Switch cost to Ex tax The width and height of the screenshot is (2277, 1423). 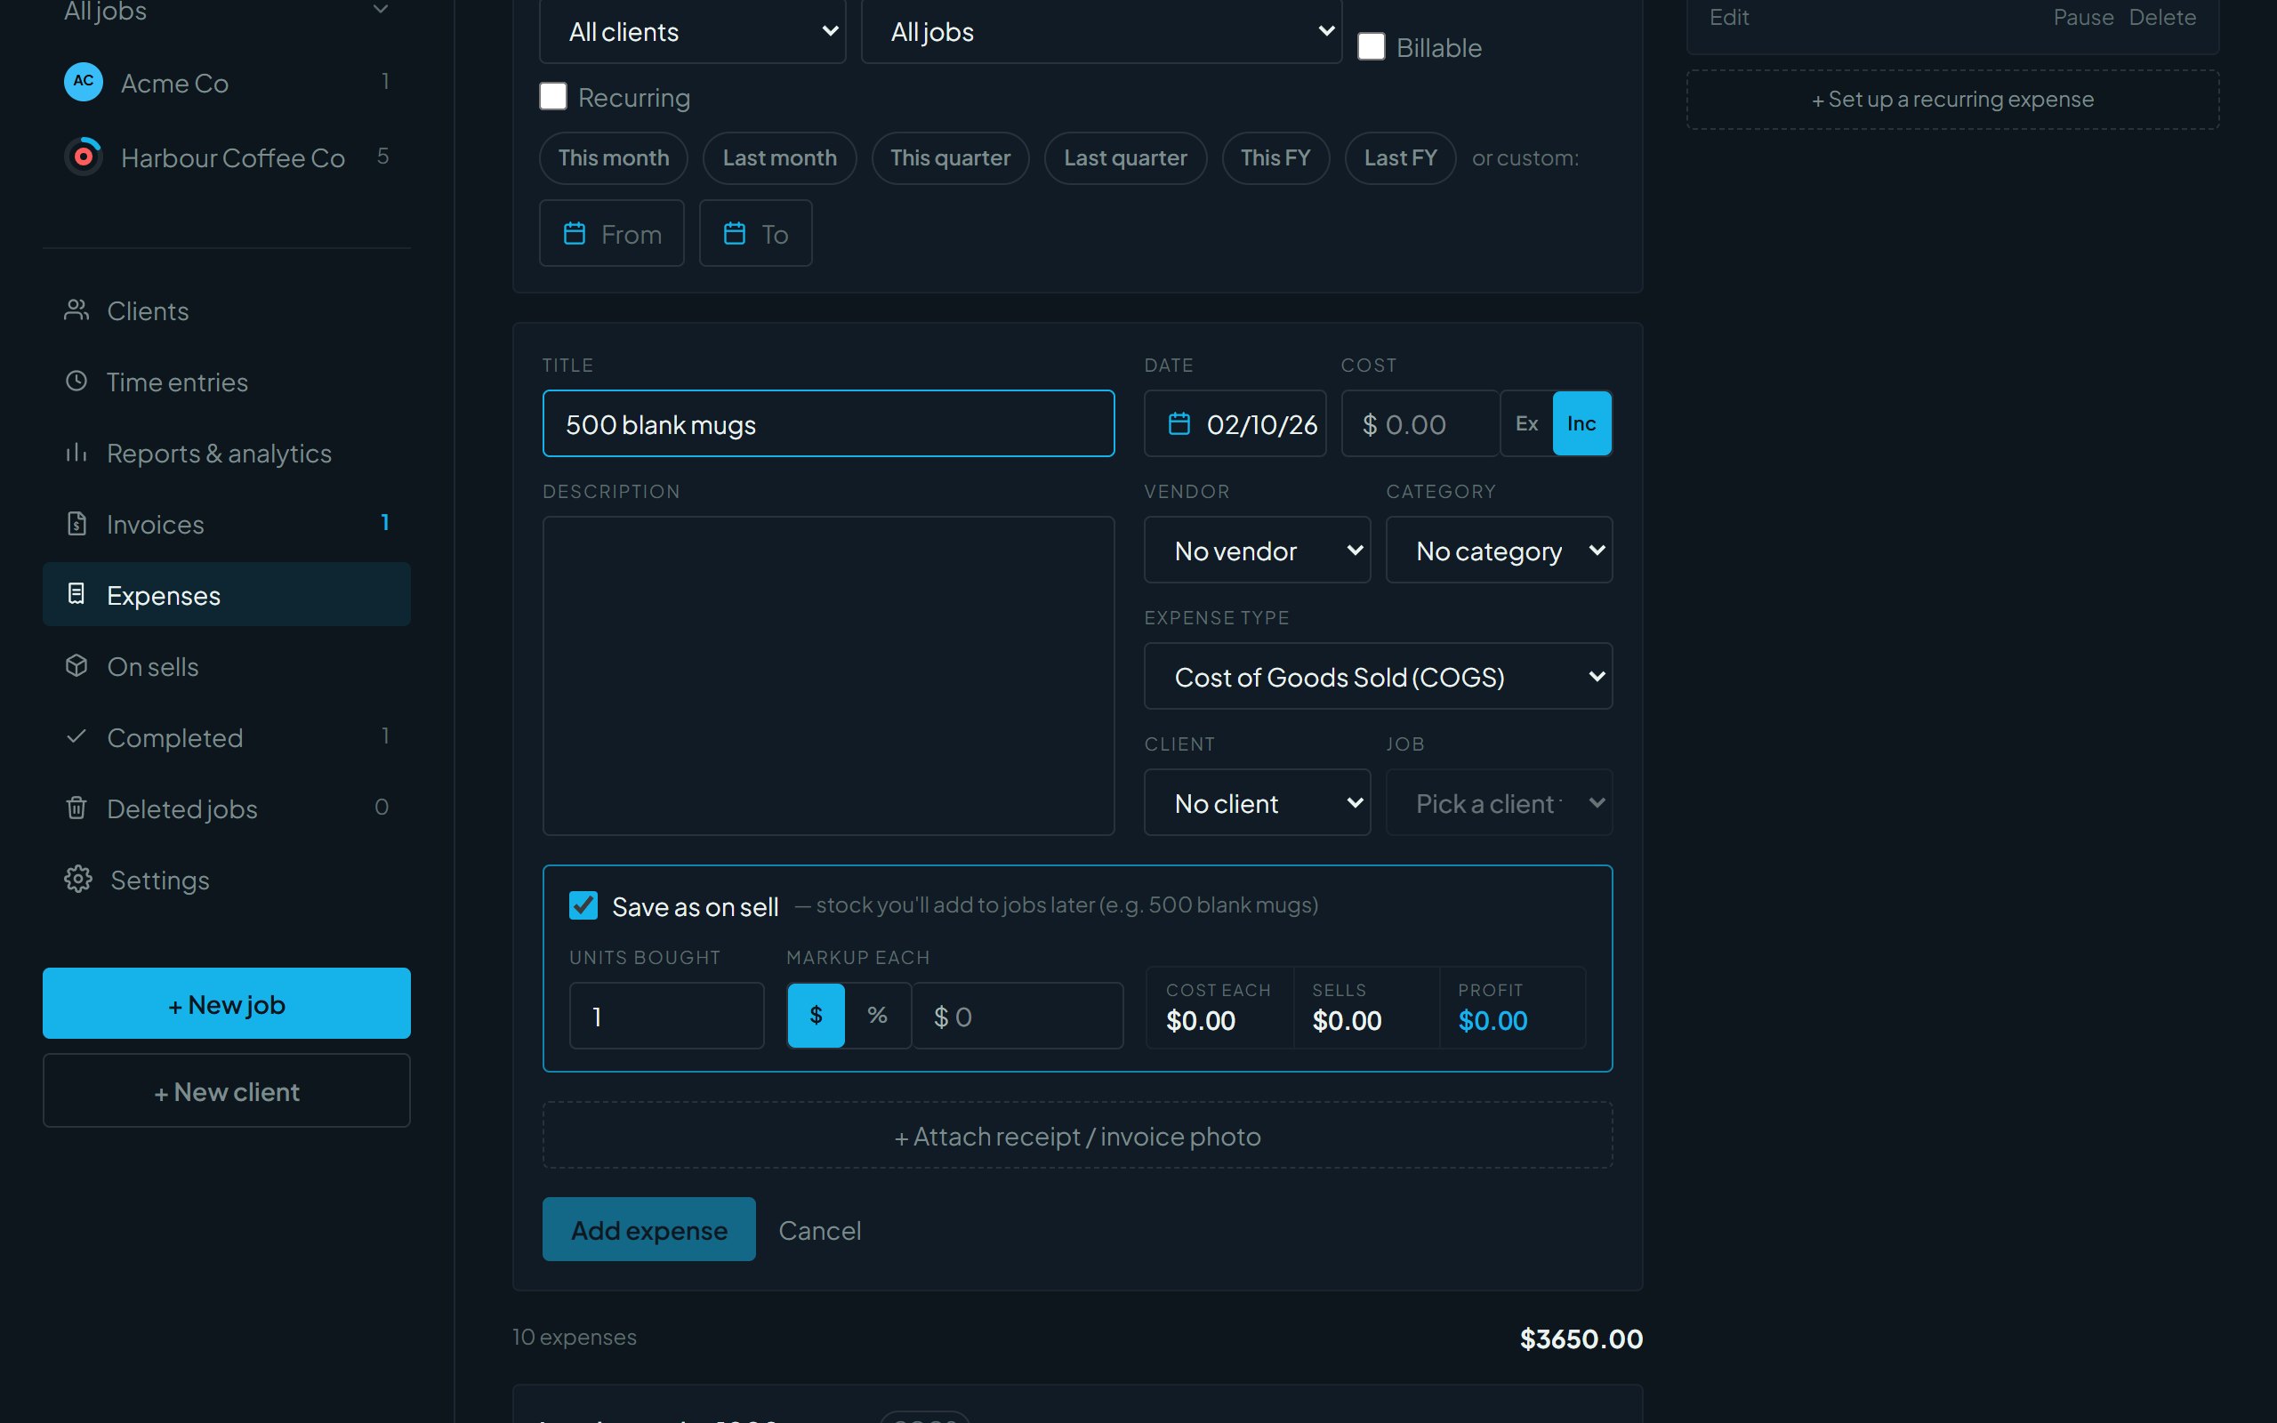[x=1526, y=423]
